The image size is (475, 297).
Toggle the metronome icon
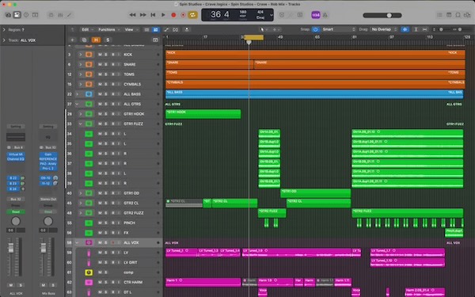325,15
